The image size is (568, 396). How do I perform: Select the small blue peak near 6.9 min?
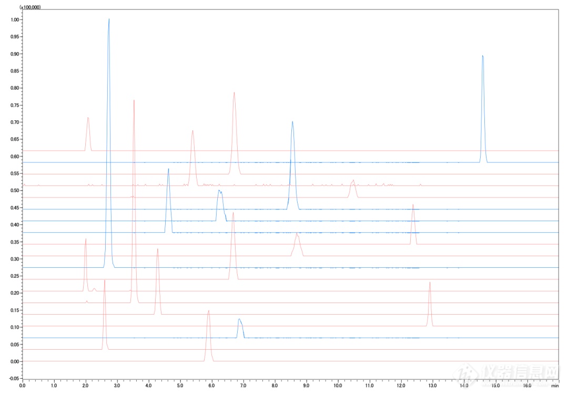(x=240, y=320)
